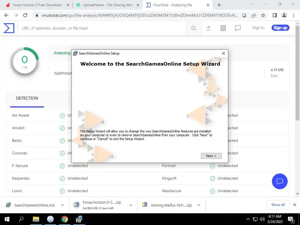300x225 pixels.
Task: Open the notification center icon
Action: click(291, 219)
